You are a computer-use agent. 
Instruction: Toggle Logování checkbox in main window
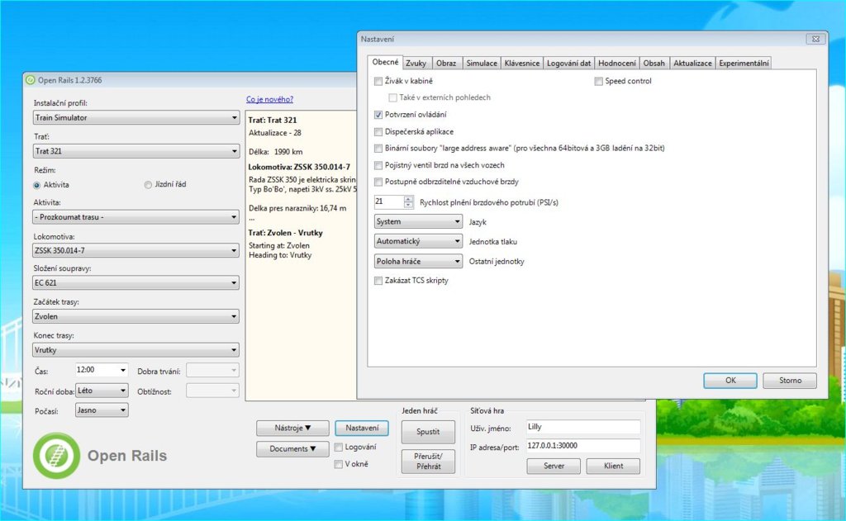[338, 448]
